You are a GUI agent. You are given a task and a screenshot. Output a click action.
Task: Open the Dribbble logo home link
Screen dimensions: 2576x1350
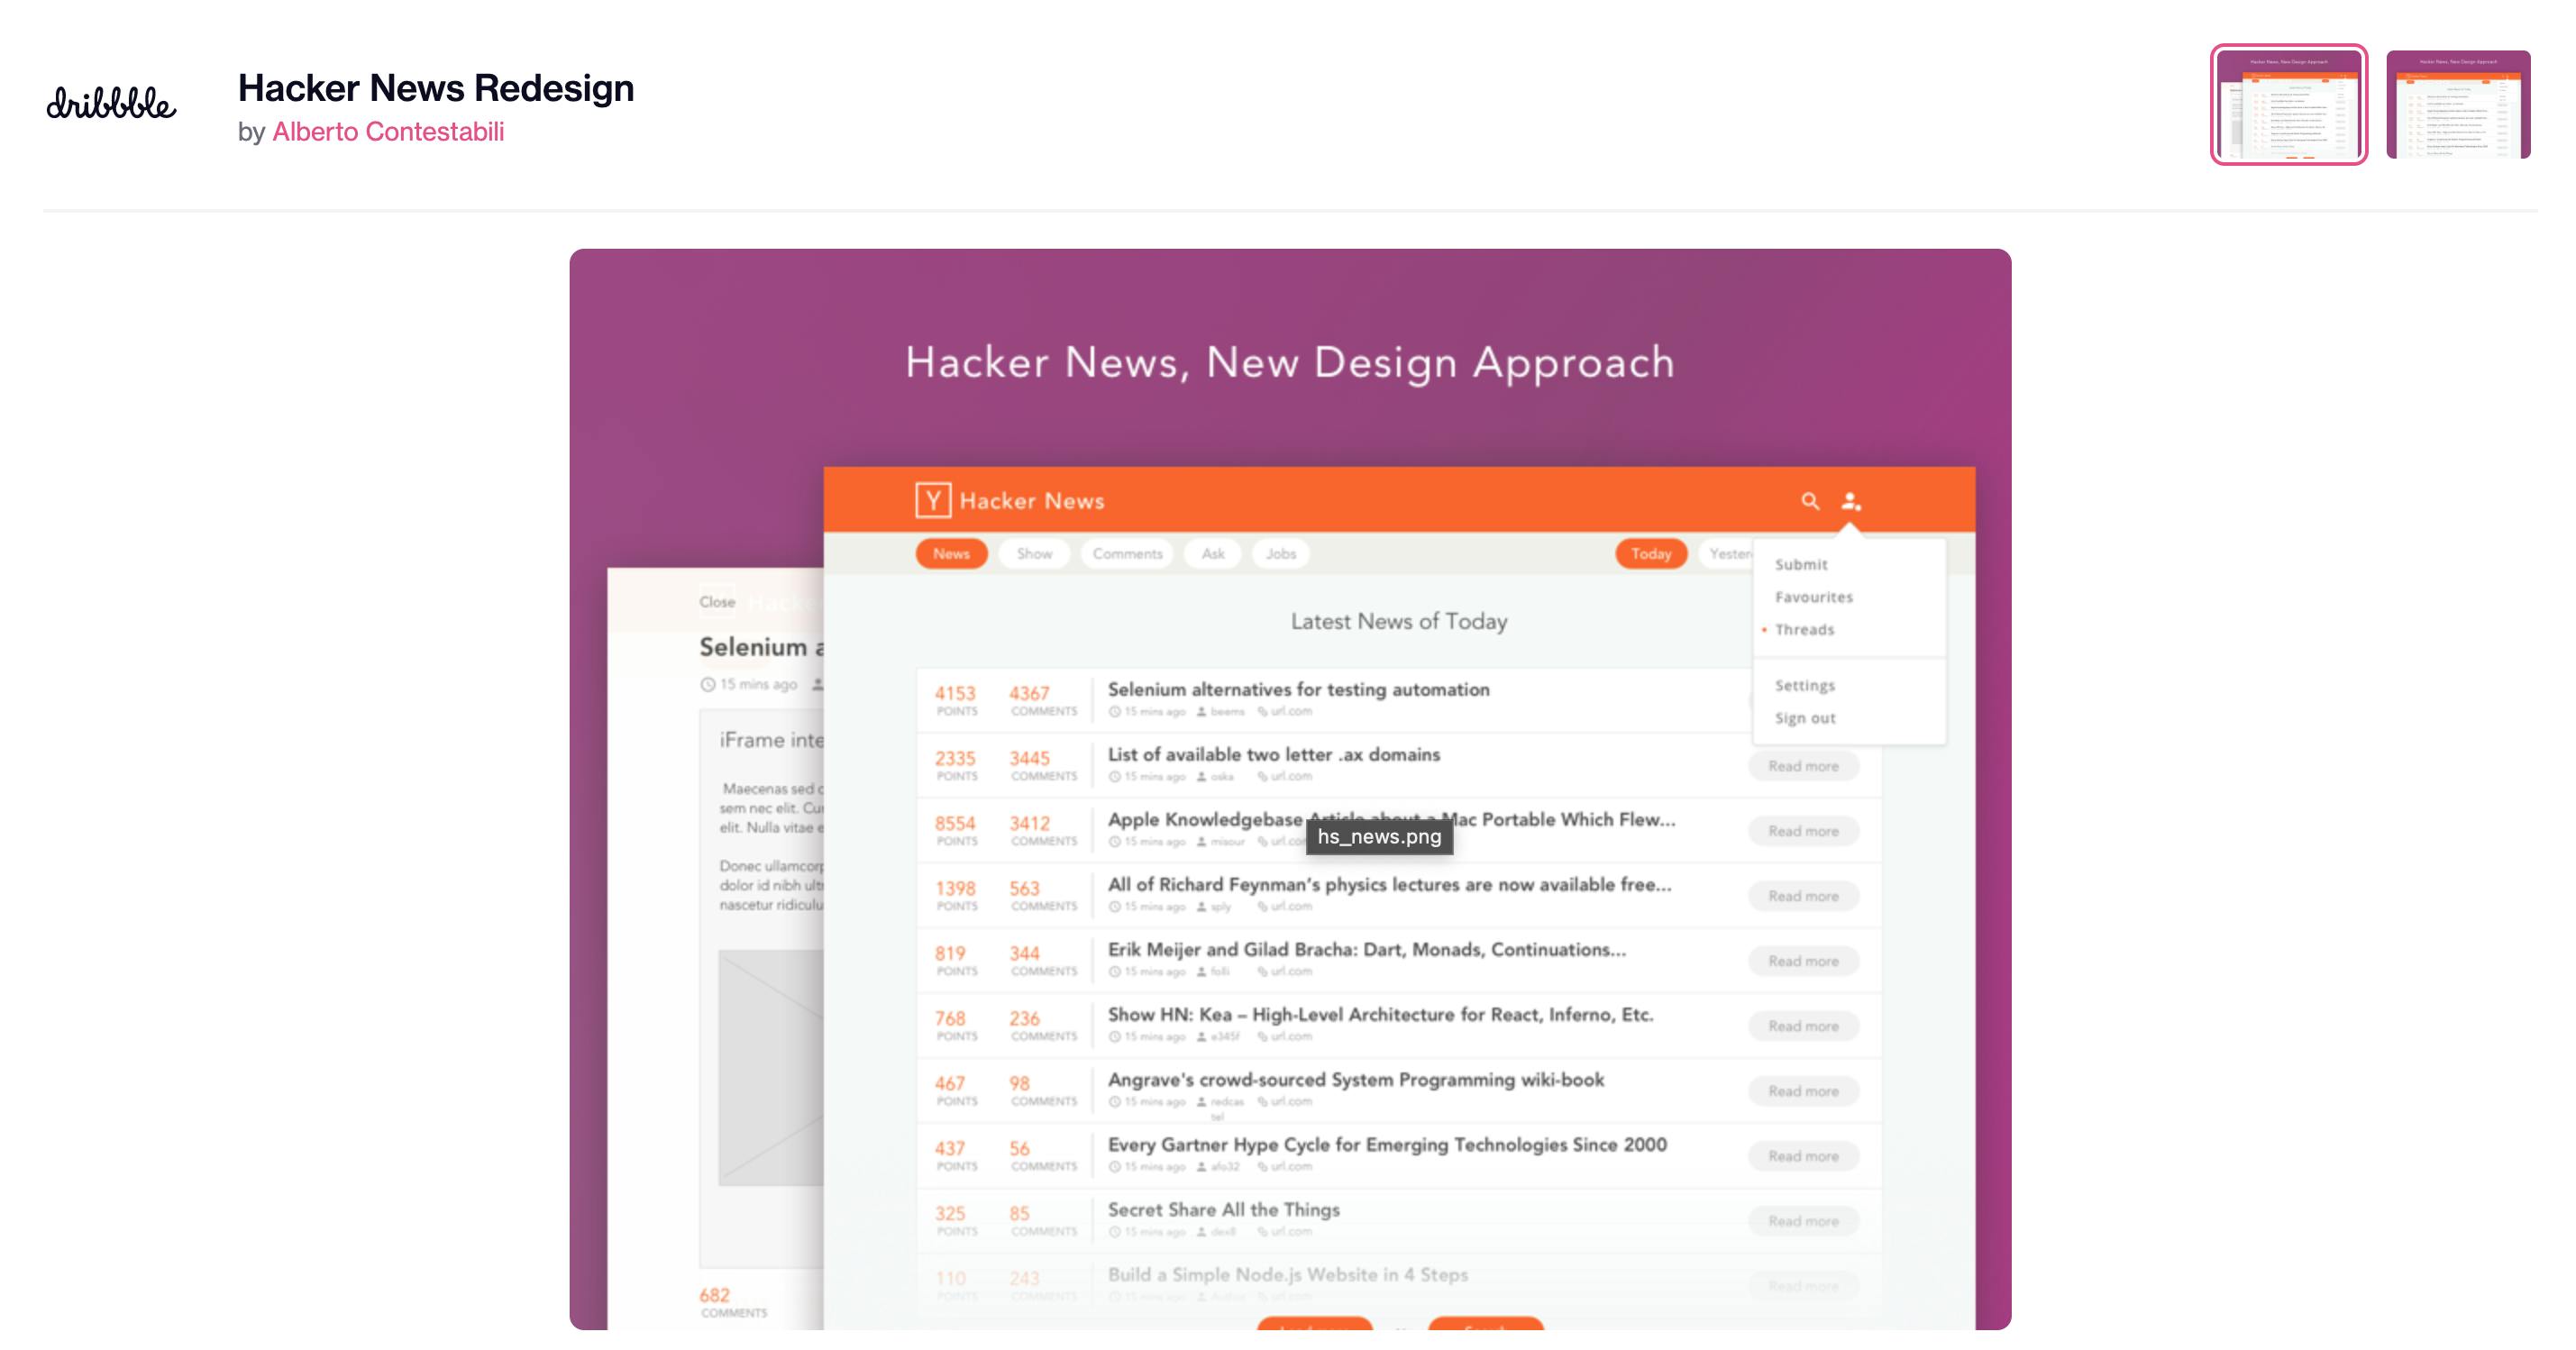pos(111,103)
